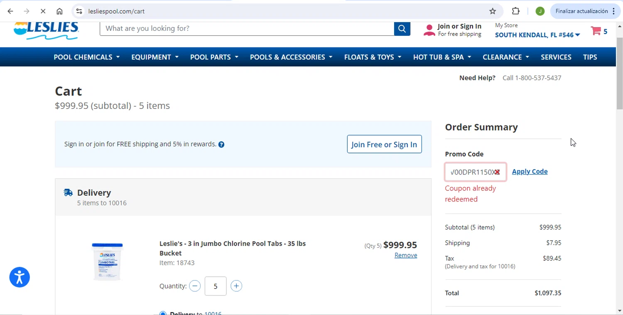Increase quantity with the plus button
The height and width of the screenshot is (315, 623).
coord(236,286)
